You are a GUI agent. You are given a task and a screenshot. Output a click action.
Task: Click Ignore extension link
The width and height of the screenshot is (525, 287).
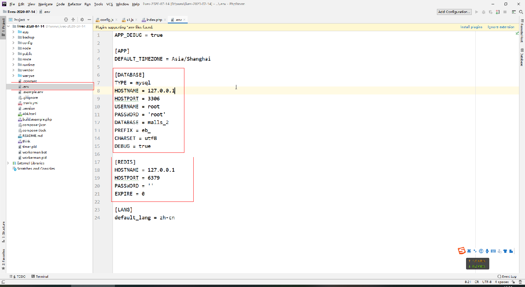pos(501,27)
